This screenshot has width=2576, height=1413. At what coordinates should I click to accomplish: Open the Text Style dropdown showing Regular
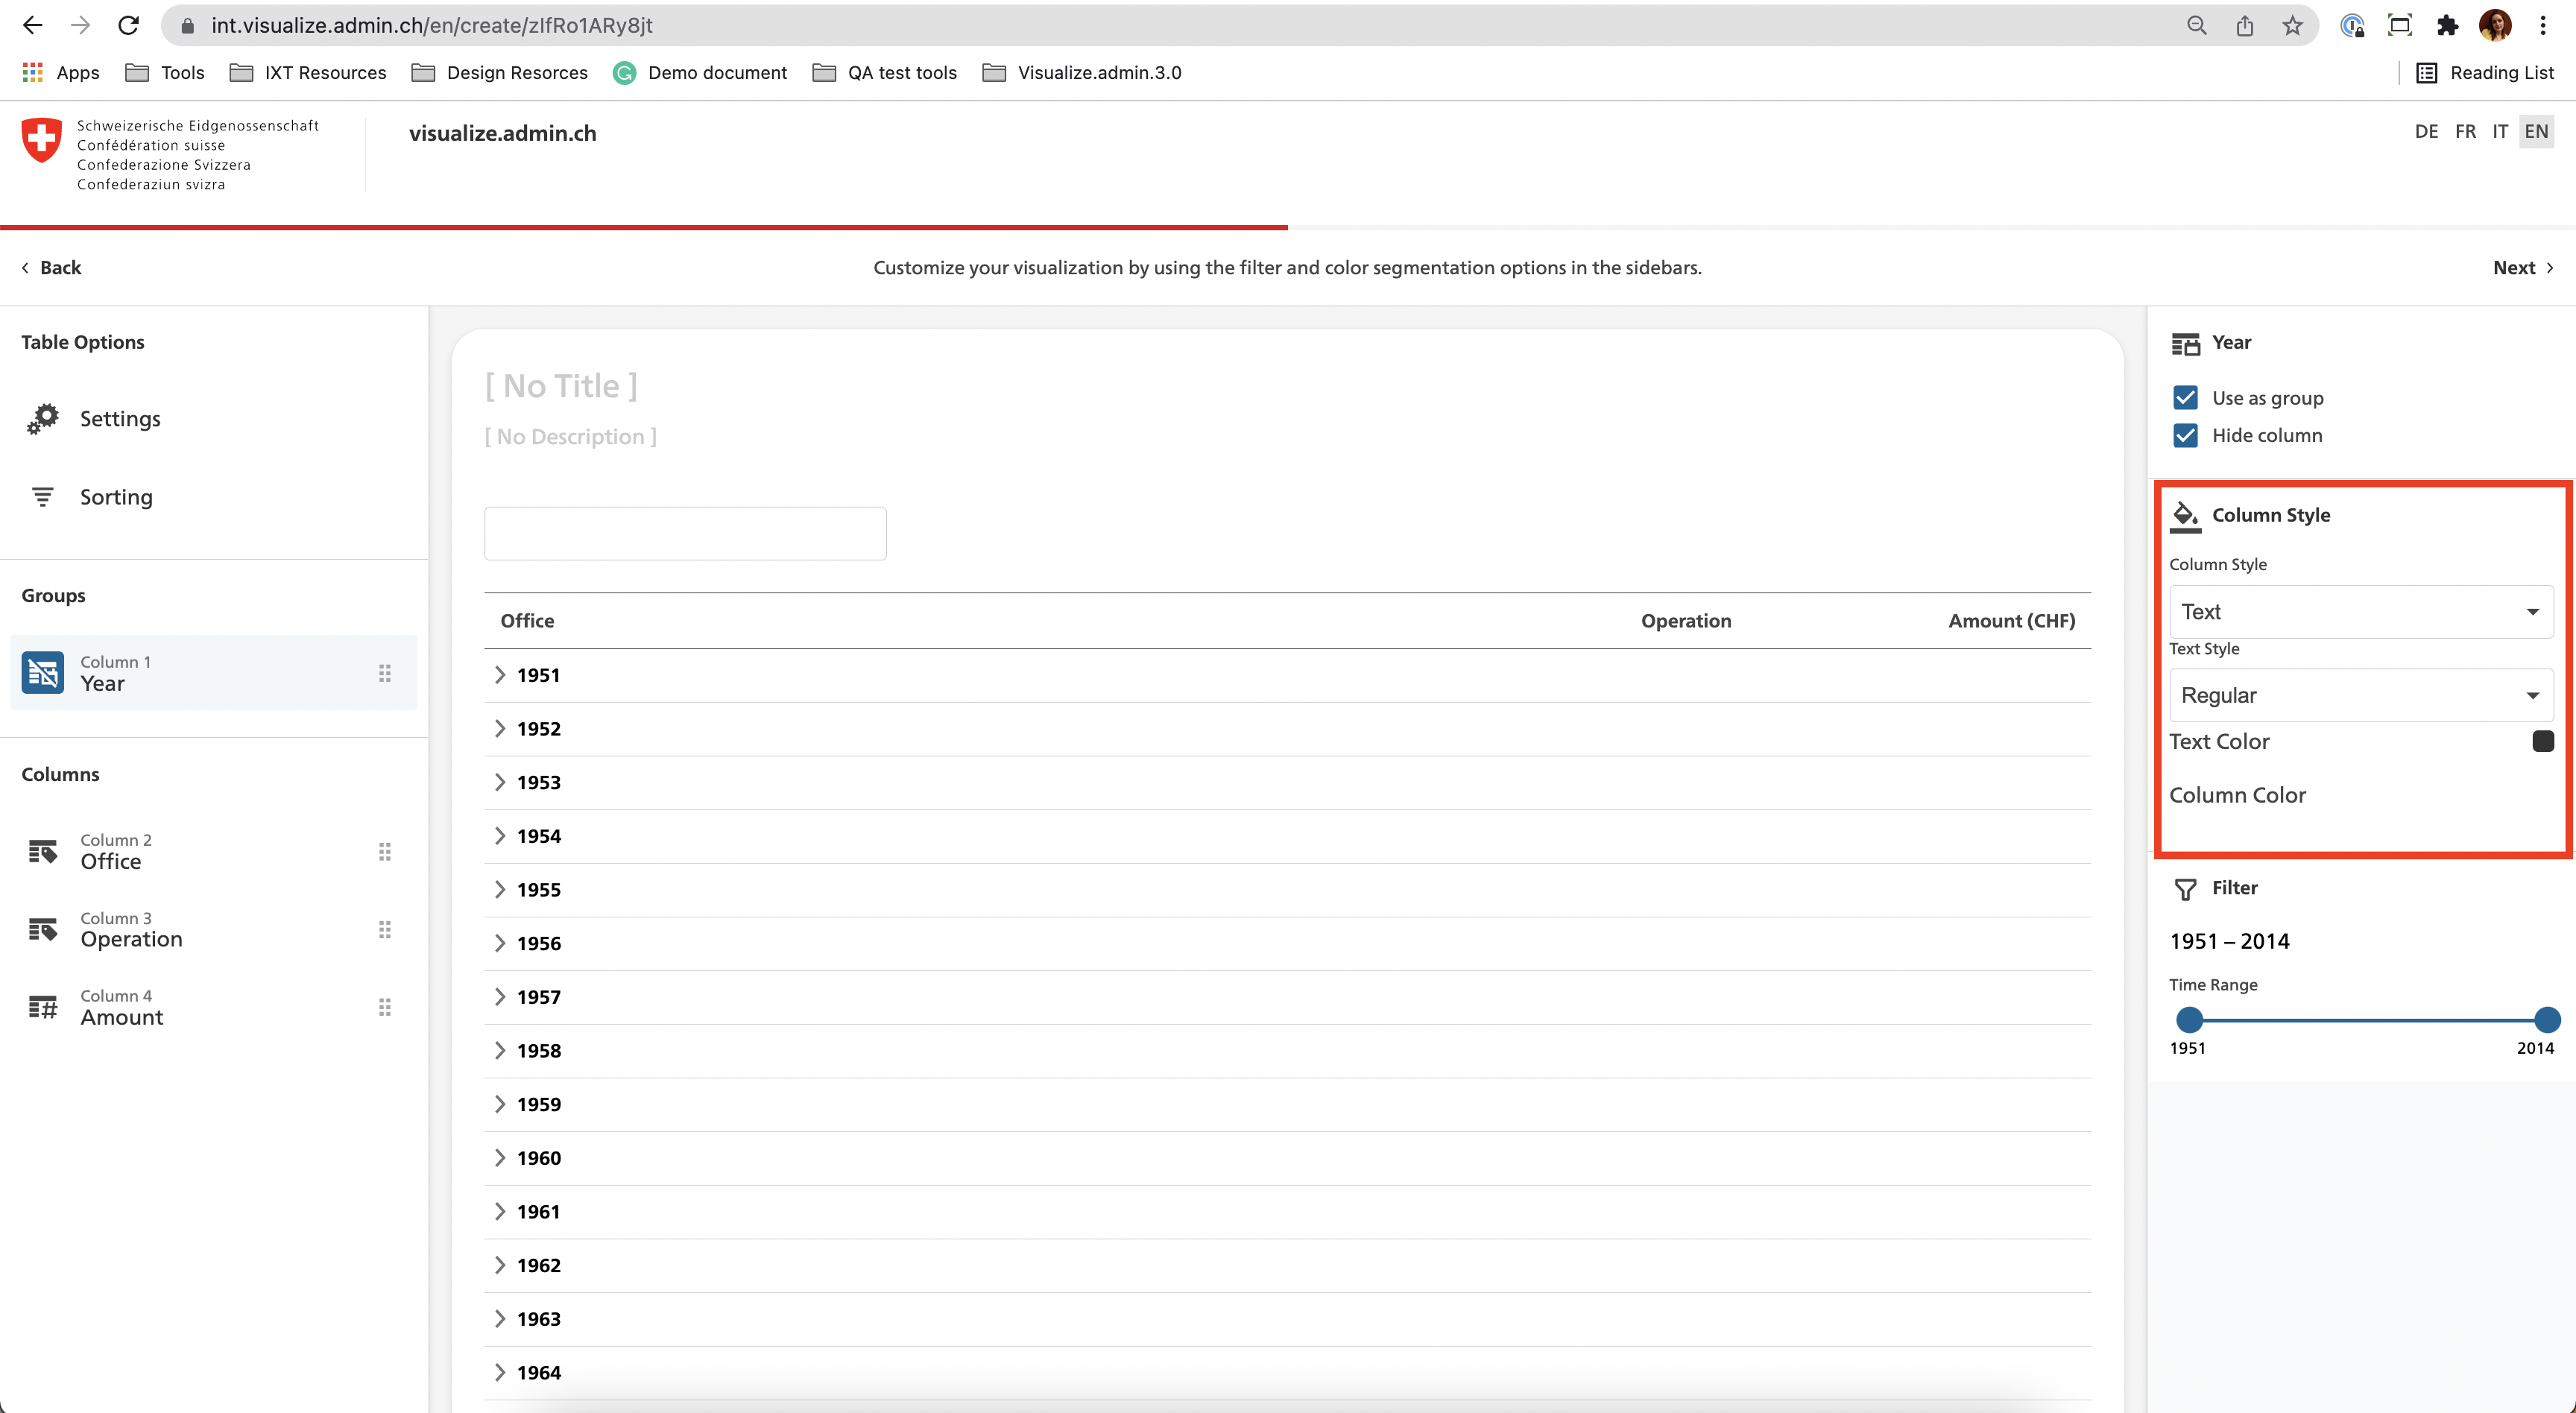2360,695
